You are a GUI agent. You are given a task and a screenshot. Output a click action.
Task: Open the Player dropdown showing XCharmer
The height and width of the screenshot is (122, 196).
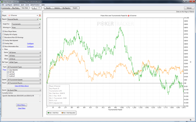tap(23, 15)
